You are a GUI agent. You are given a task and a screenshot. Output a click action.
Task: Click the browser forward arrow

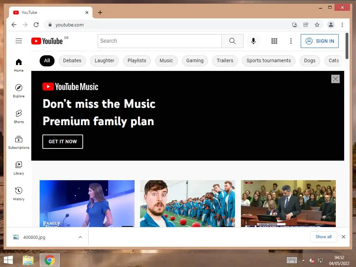(25, 25)
